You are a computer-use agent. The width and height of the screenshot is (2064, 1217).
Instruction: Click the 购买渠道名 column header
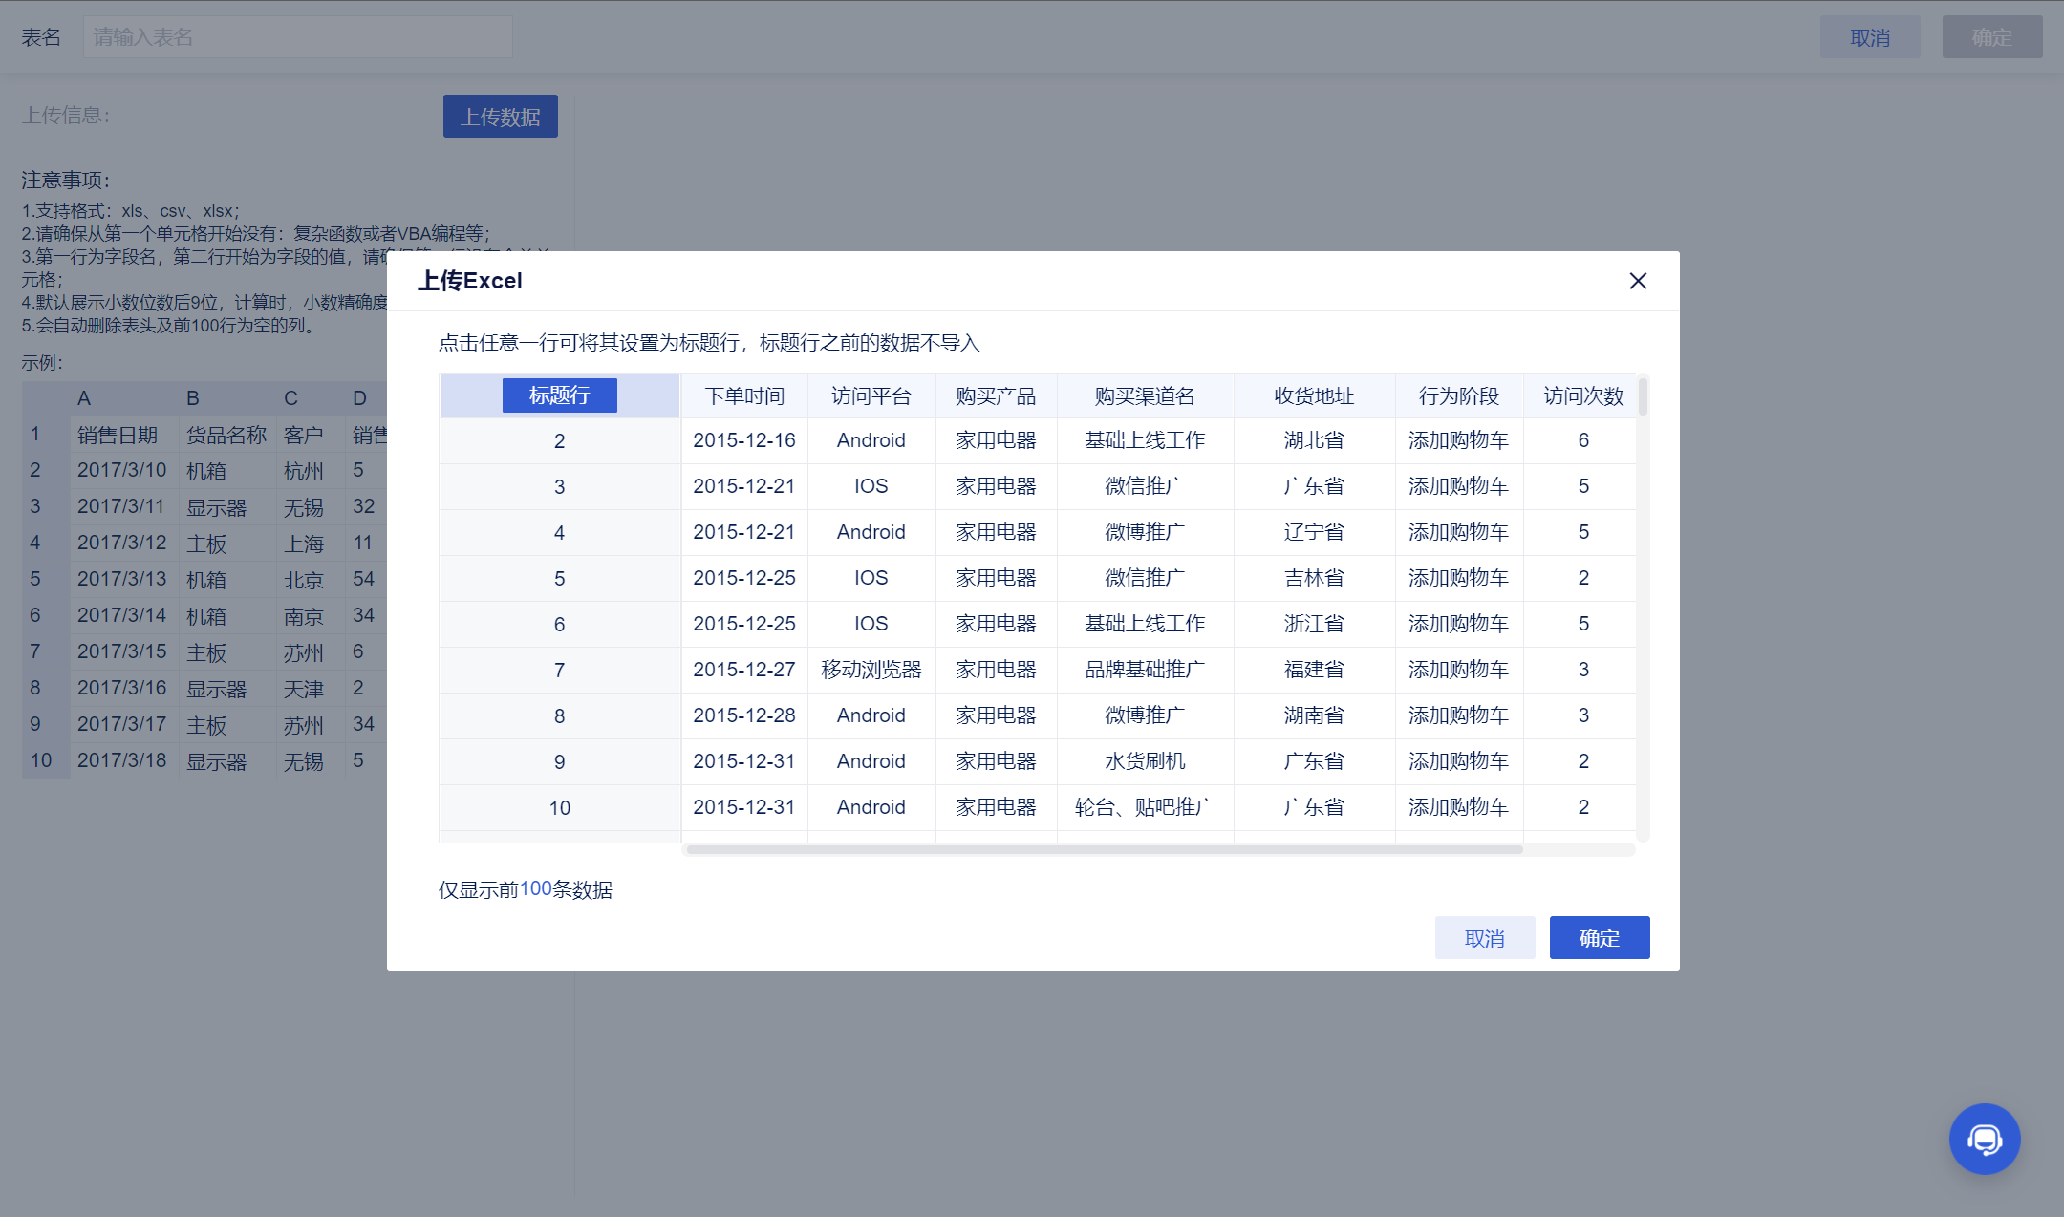[1145, 396]
